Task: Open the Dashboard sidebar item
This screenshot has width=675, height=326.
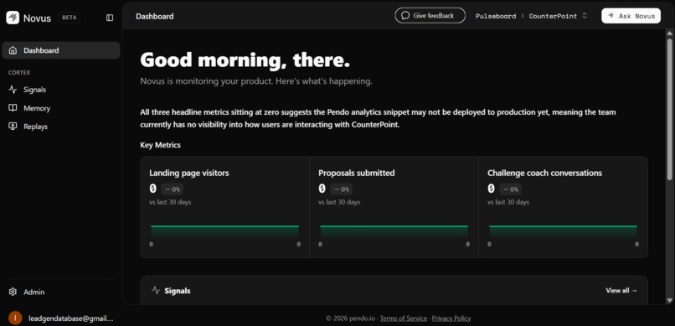Action: (61, 50)
